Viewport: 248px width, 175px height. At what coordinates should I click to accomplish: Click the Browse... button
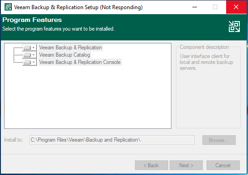pos(219,140)
